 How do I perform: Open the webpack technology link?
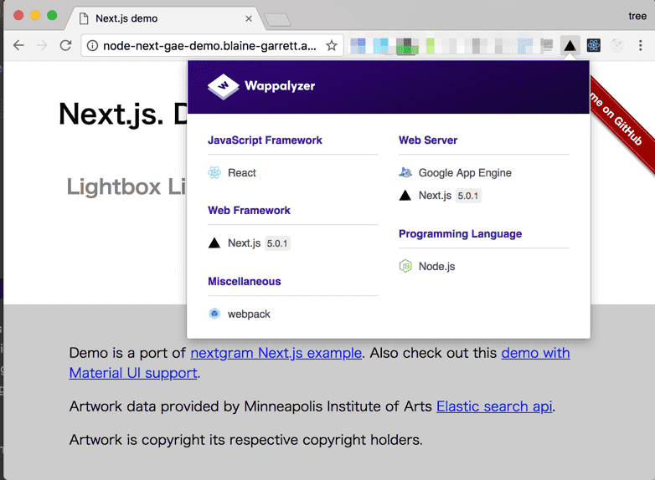[x=249, y=314]
